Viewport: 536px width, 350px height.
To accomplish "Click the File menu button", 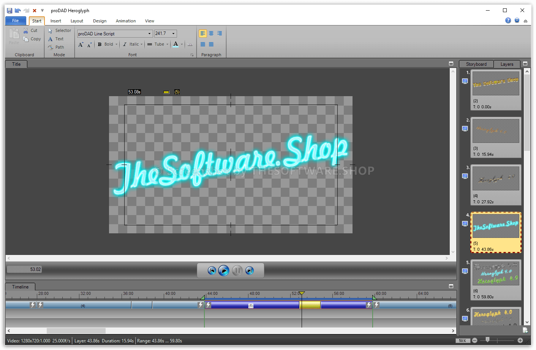I will click(x=16, y=21).
